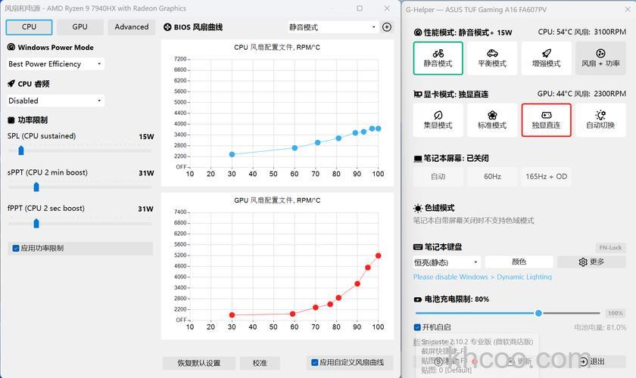Open the 风扇 + 功率 settings

point(600,57)
